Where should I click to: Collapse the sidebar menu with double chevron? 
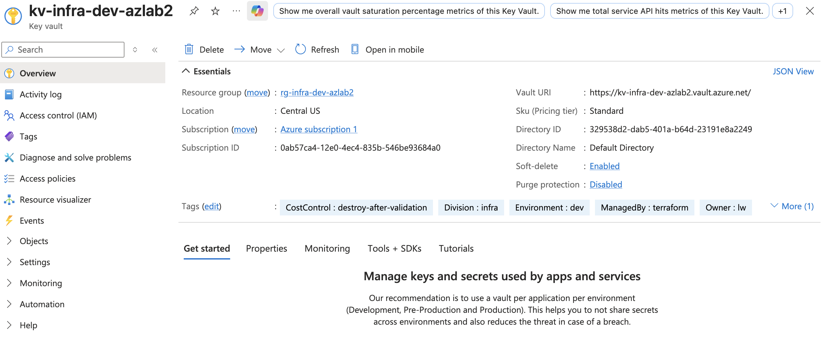coord(155,50)
